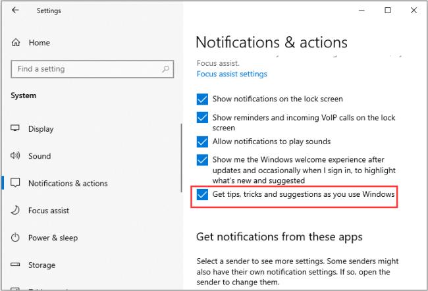This screenshot has height=291, width=428.
Task: Click the Notifications & actions icon
Action: pyautogui.click(x=15, y=183)
